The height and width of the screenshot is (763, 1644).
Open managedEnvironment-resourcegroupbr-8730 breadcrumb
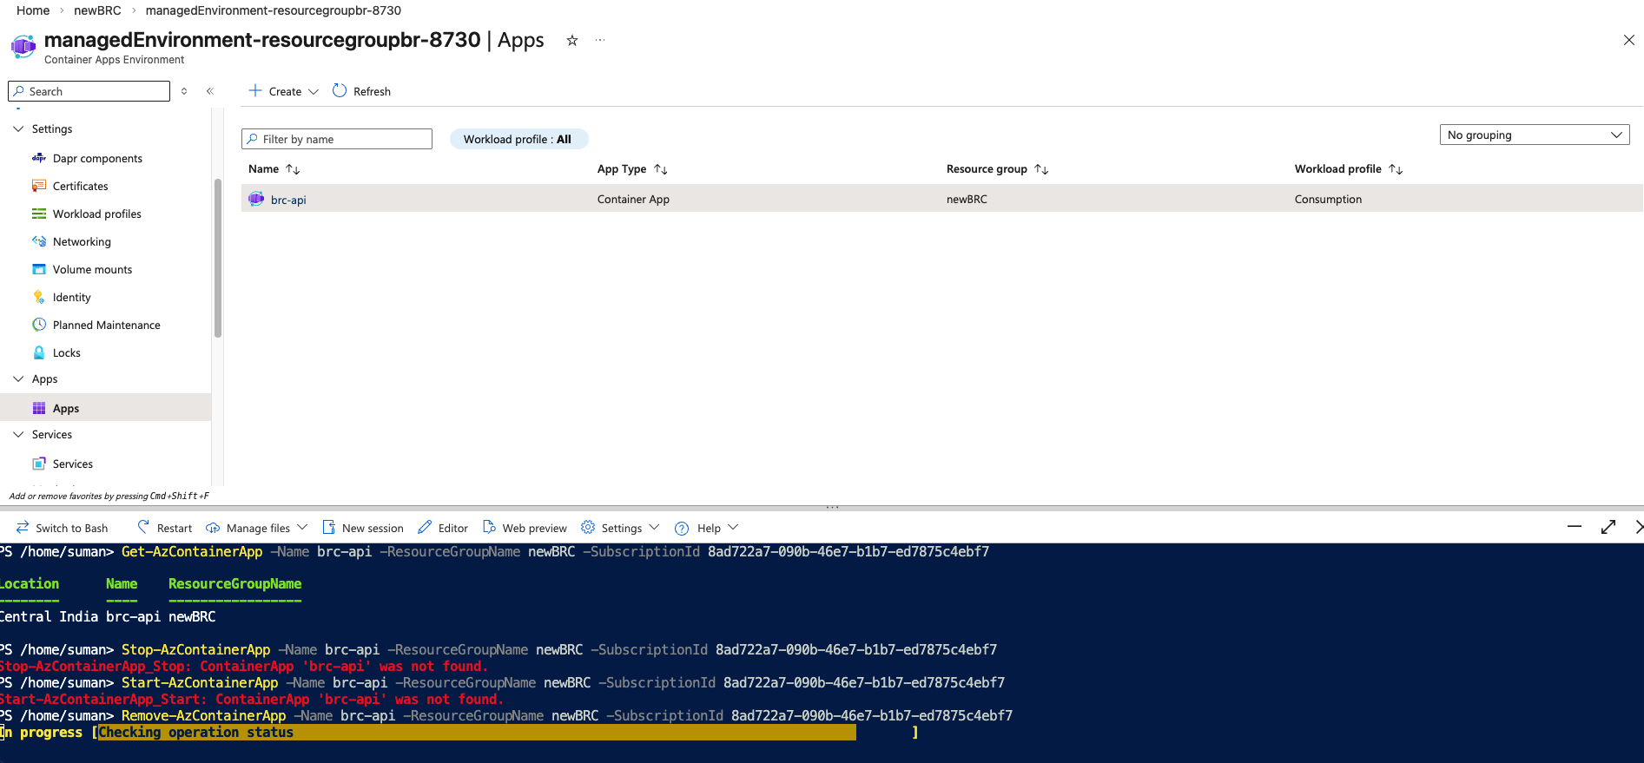pos(274,10)
